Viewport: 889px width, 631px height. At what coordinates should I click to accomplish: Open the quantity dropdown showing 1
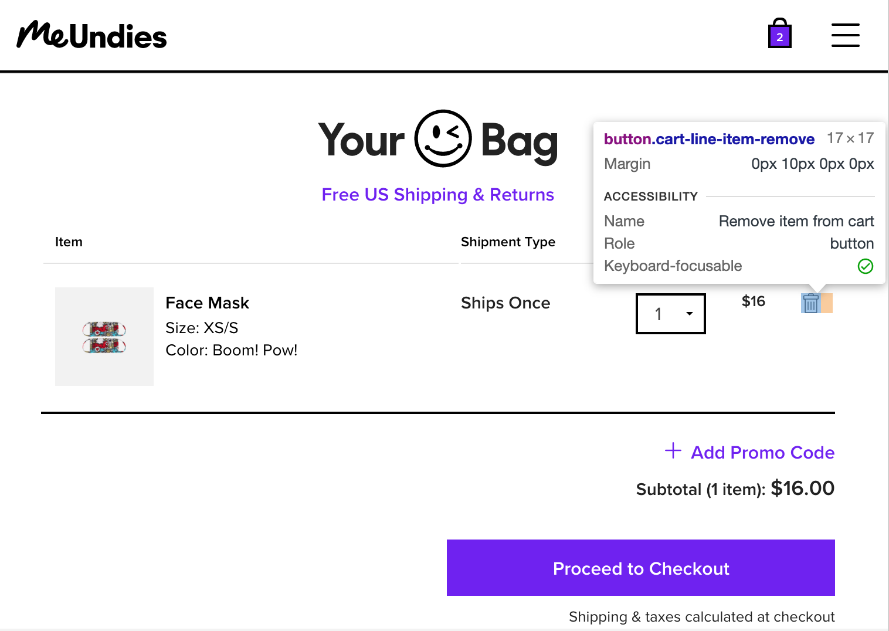(x=671, y=314)
